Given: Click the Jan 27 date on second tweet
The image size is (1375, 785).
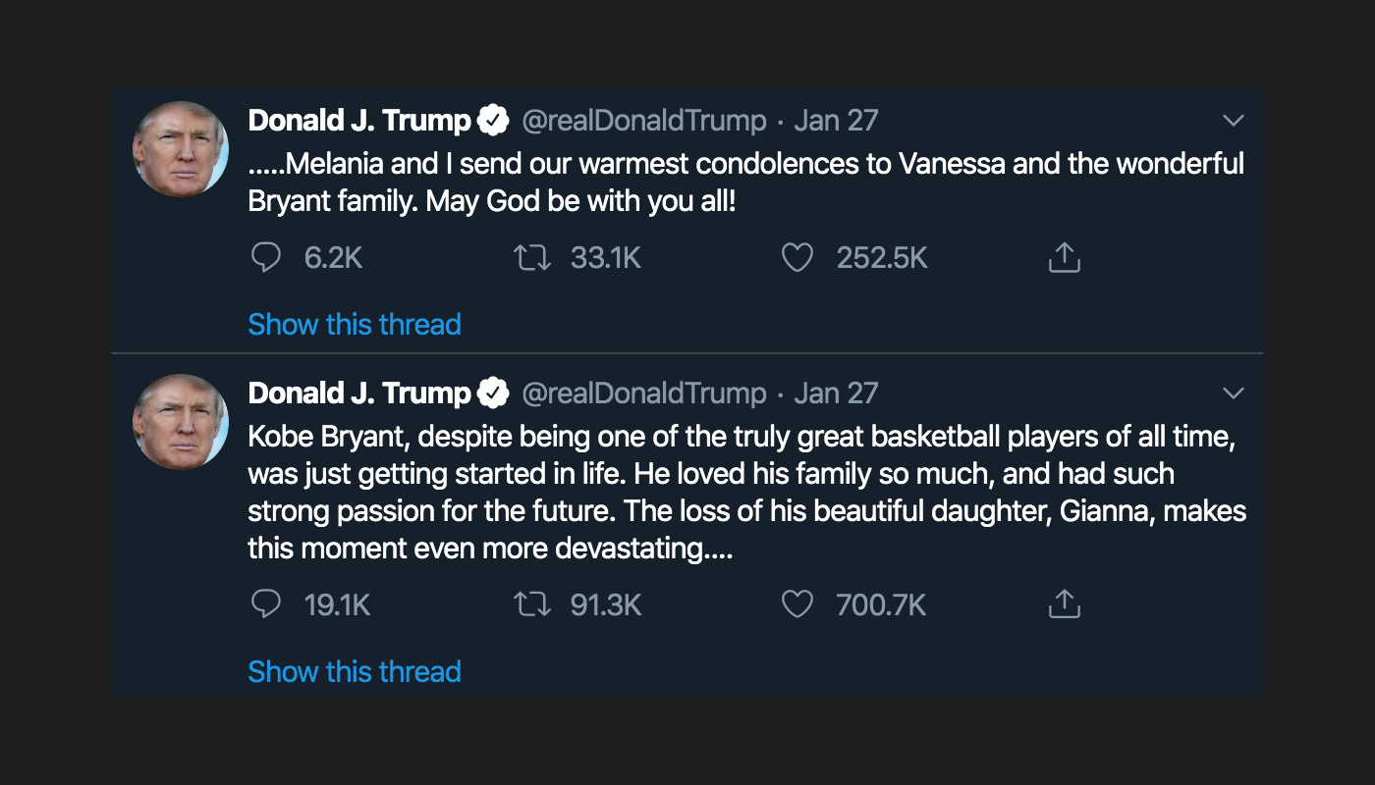Looking at the screenshot, I should (836, 393).
